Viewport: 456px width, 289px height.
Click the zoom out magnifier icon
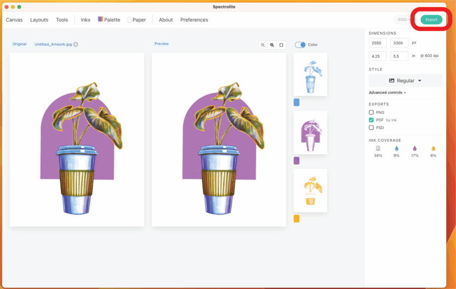(263, 45)
